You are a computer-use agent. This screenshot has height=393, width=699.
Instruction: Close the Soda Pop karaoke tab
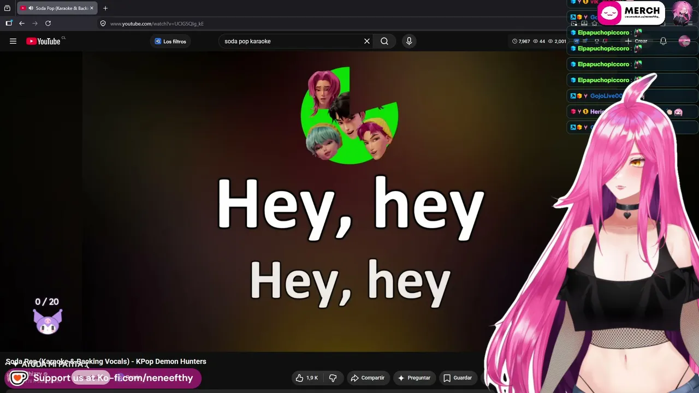click(92, 8)
